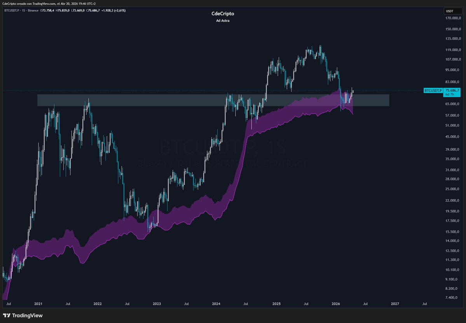
Task: Click the 2023 time axis label
Action: click(157, 304)
